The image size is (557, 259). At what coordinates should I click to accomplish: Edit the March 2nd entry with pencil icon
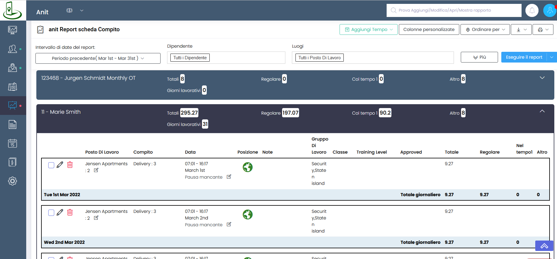(60, 212)
